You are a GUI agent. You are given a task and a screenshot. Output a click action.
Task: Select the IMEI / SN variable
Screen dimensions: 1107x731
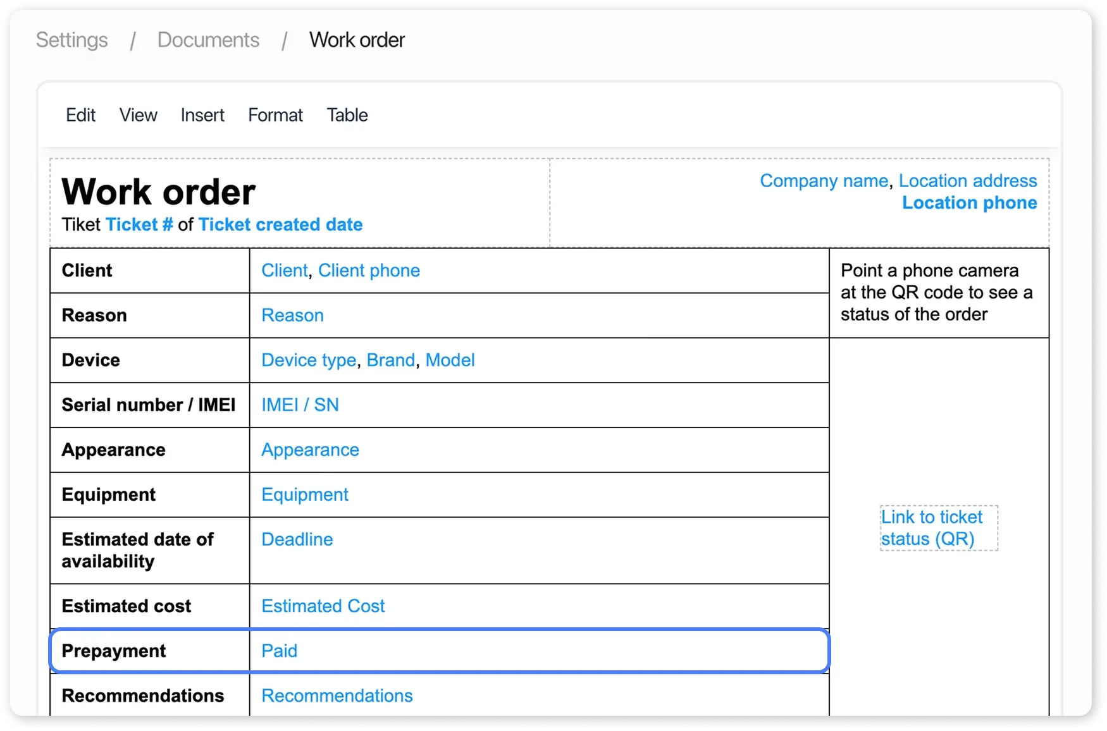(300, 405)
